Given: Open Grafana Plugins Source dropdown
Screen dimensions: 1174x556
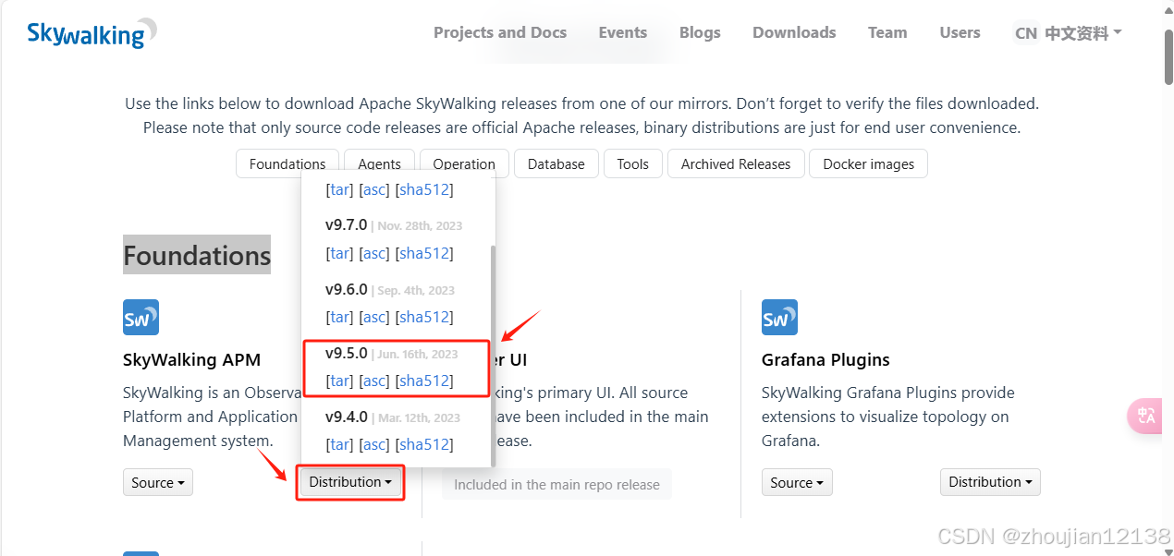Looking at the screenshot, I should pos(797,482).
